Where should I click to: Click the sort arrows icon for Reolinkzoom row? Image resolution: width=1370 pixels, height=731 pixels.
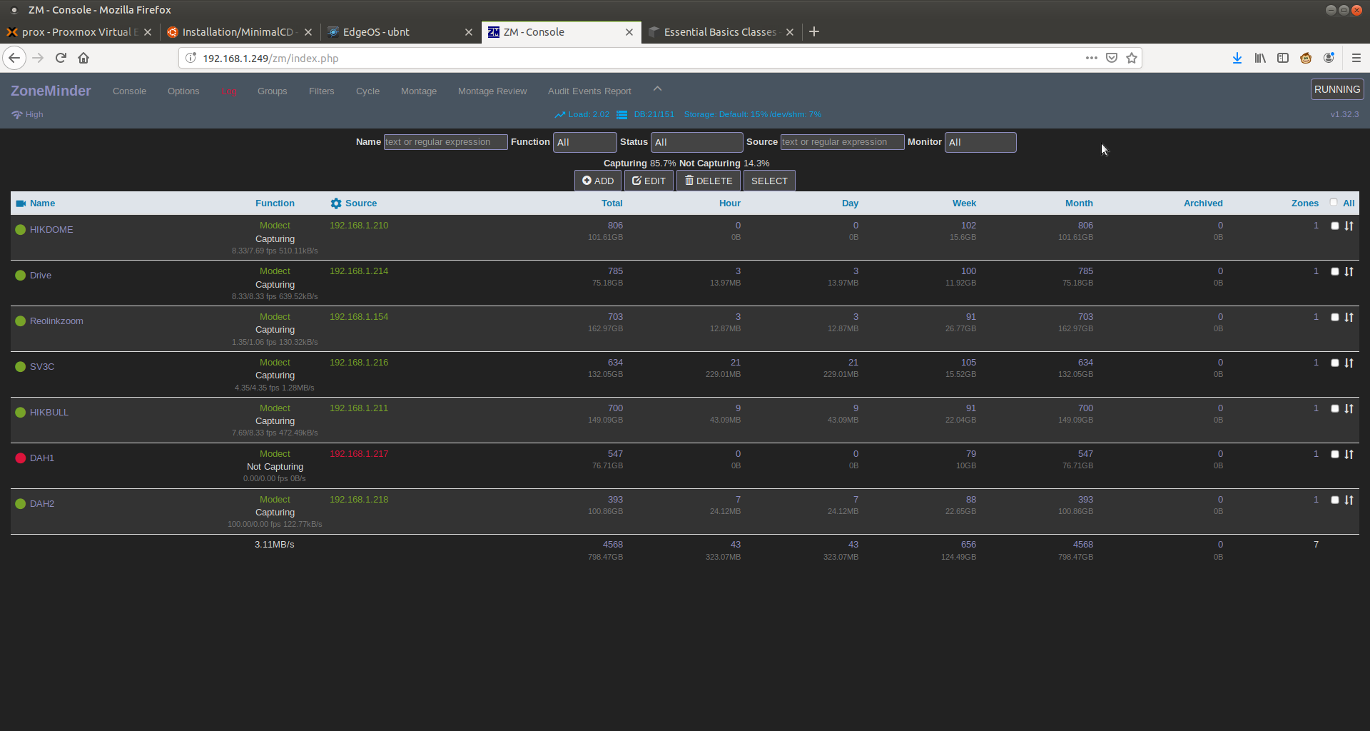coord(1349,317)
